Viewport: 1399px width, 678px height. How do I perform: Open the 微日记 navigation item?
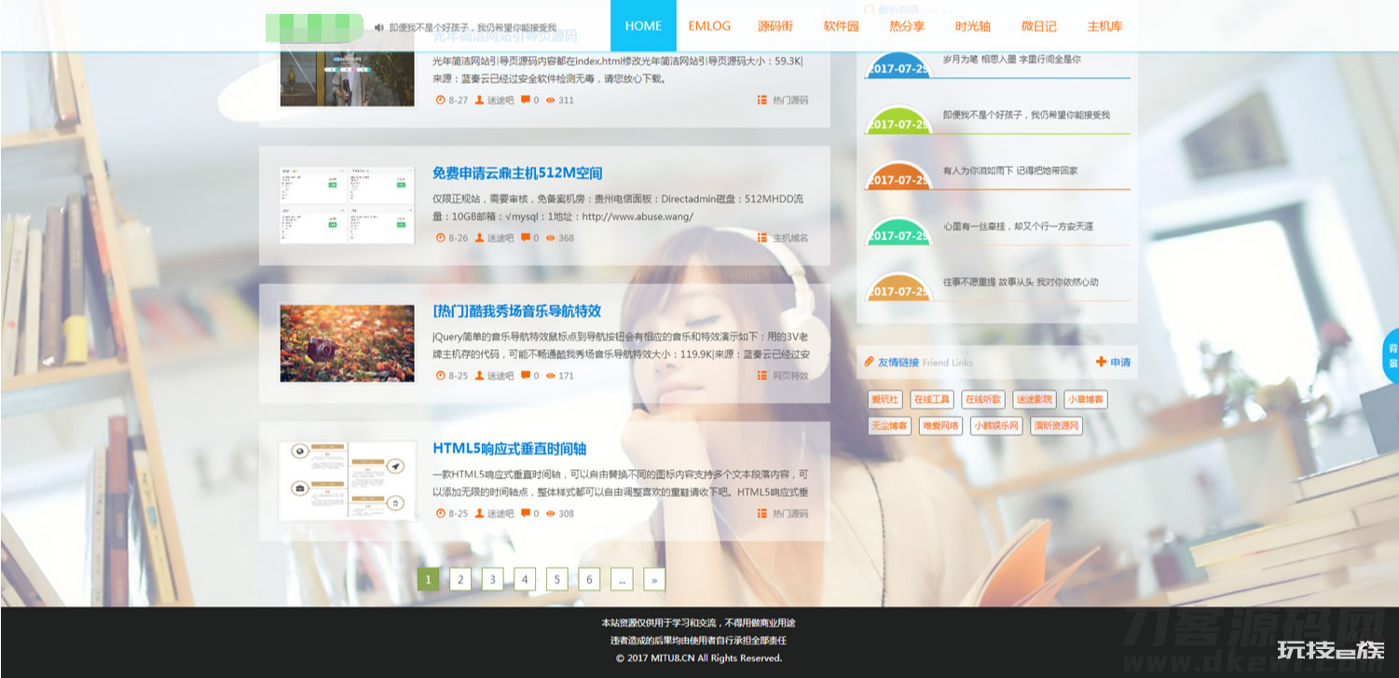pyautogui.click(x=1039, y=26)
